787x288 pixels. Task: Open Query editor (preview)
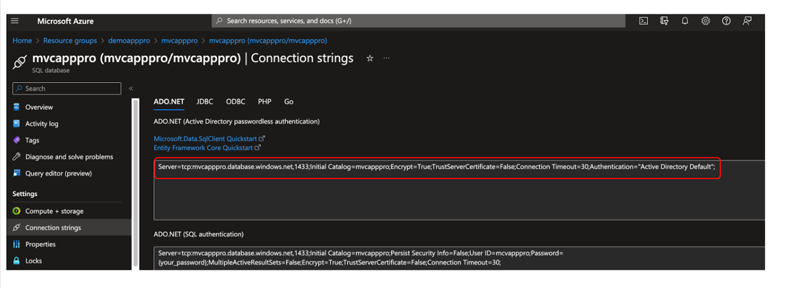[59, 173]
